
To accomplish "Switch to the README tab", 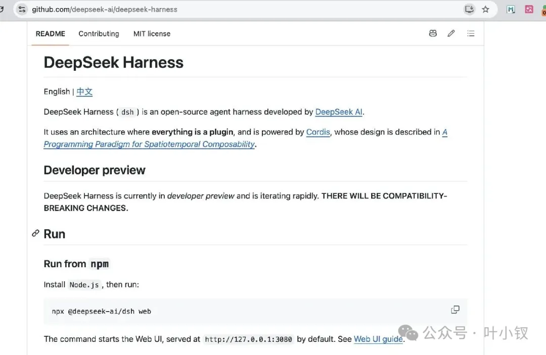I will tap(50, 34).
